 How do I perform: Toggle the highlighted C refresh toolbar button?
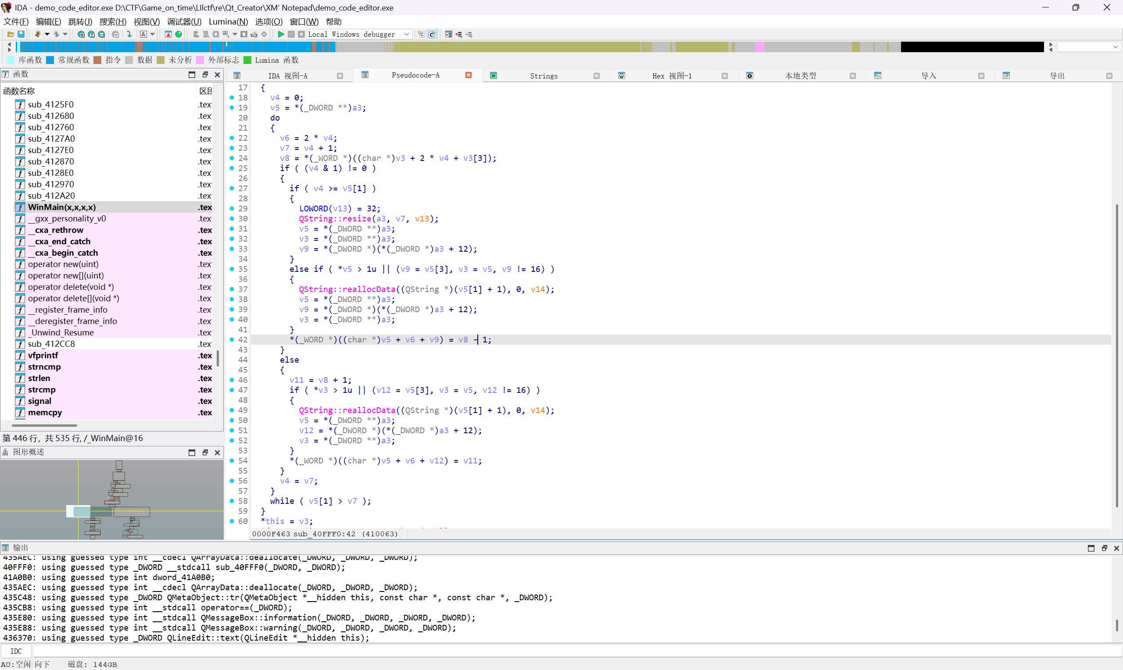click(432, 34)
